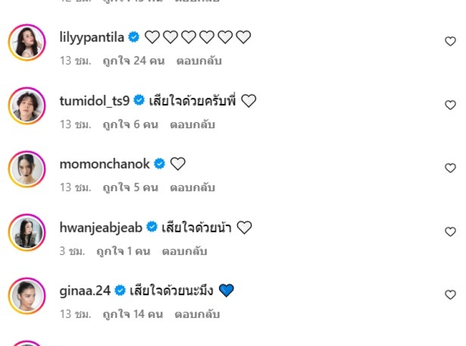Image resolution: width=466 pixels, height=346 pixels.
Task: Open the hwanjeabjeab username link
Action: [101, 227]
